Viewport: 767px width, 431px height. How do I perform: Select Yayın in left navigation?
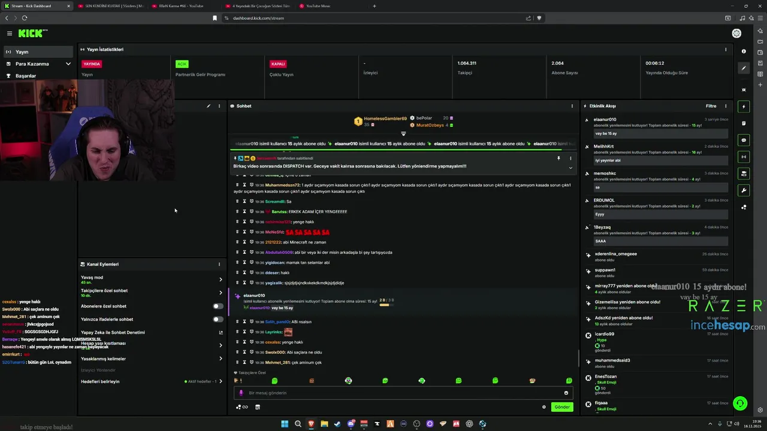click(39, 52)
